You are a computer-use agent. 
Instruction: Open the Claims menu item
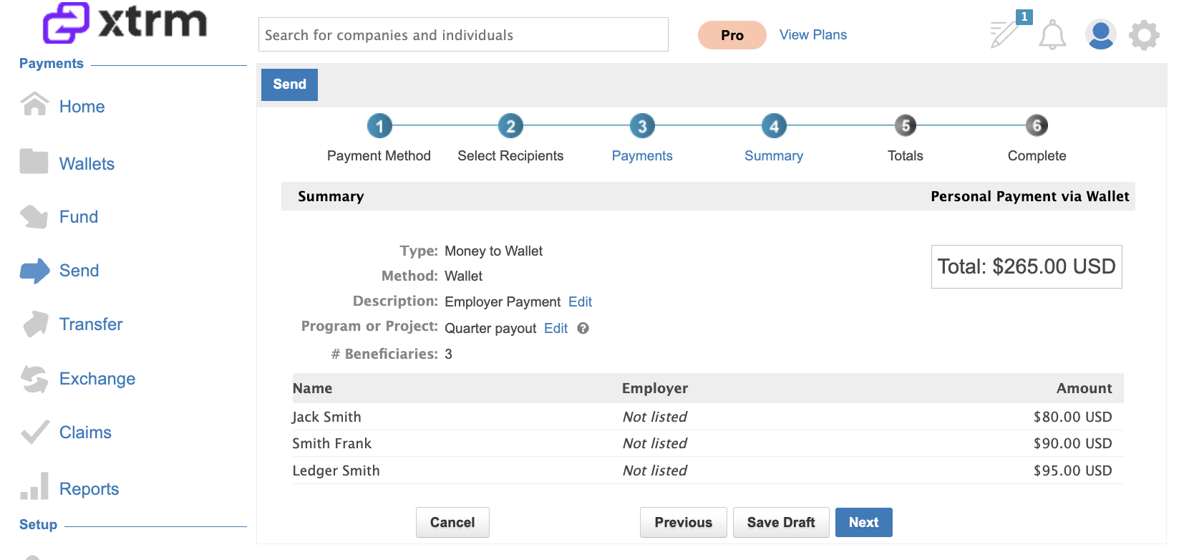point(85,433)
